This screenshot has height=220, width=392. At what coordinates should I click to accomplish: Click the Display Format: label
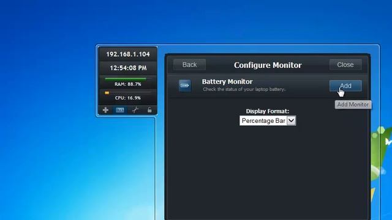click(268, 111)
